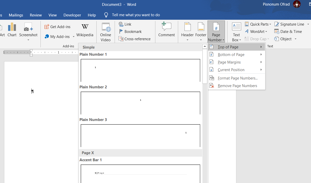Choose the Plain Number 2 thumbnail
The height and width of the screenshot is (183, 311).
[140, 103]
